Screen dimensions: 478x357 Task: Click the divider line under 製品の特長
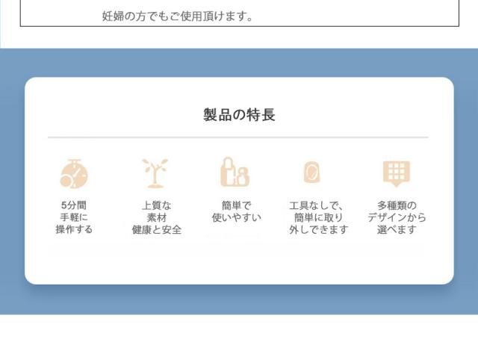(x=238, y=137)
